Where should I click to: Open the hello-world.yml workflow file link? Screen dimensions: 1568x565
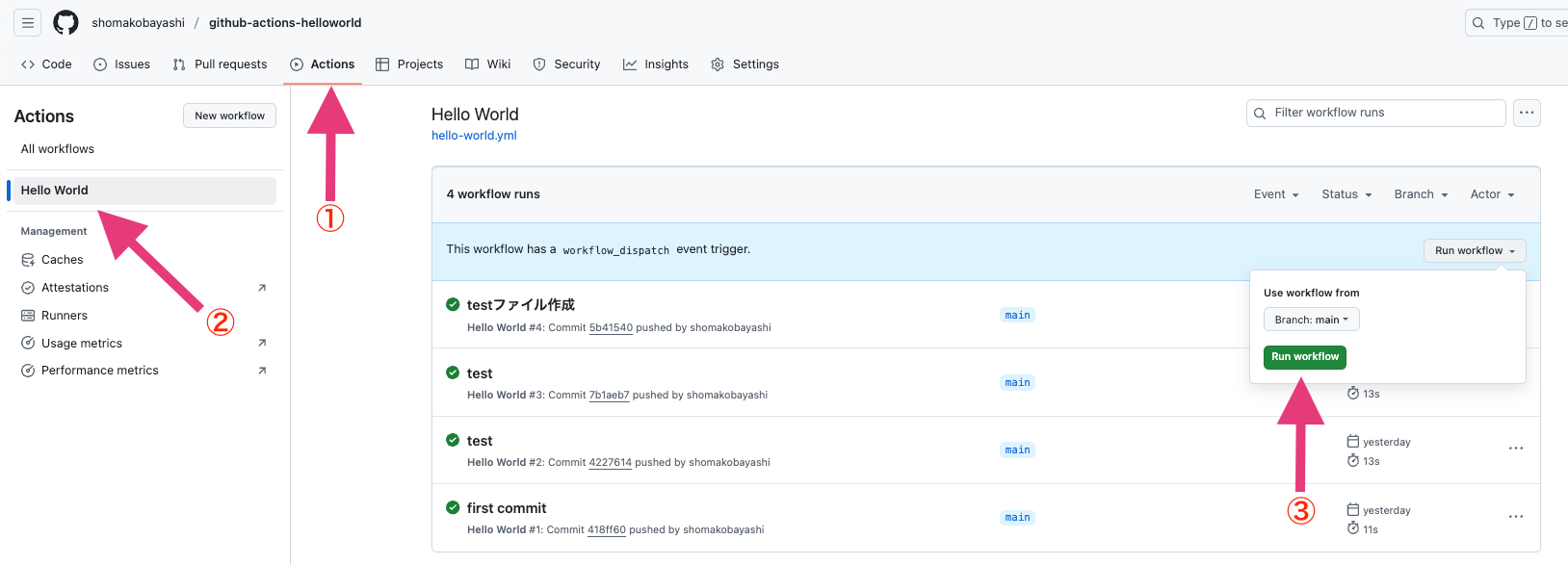[474, 136]
